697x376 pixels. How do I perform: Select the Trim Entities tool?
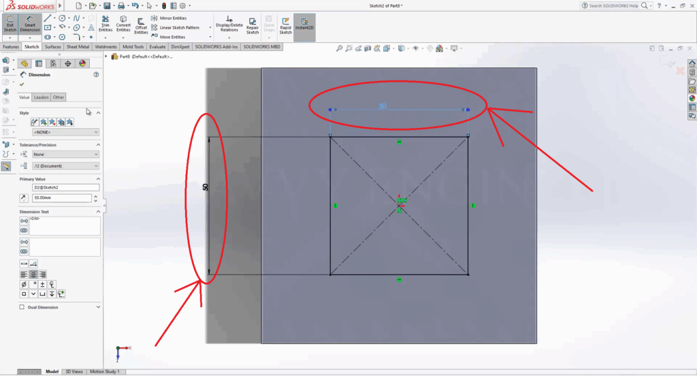[106, 25]
